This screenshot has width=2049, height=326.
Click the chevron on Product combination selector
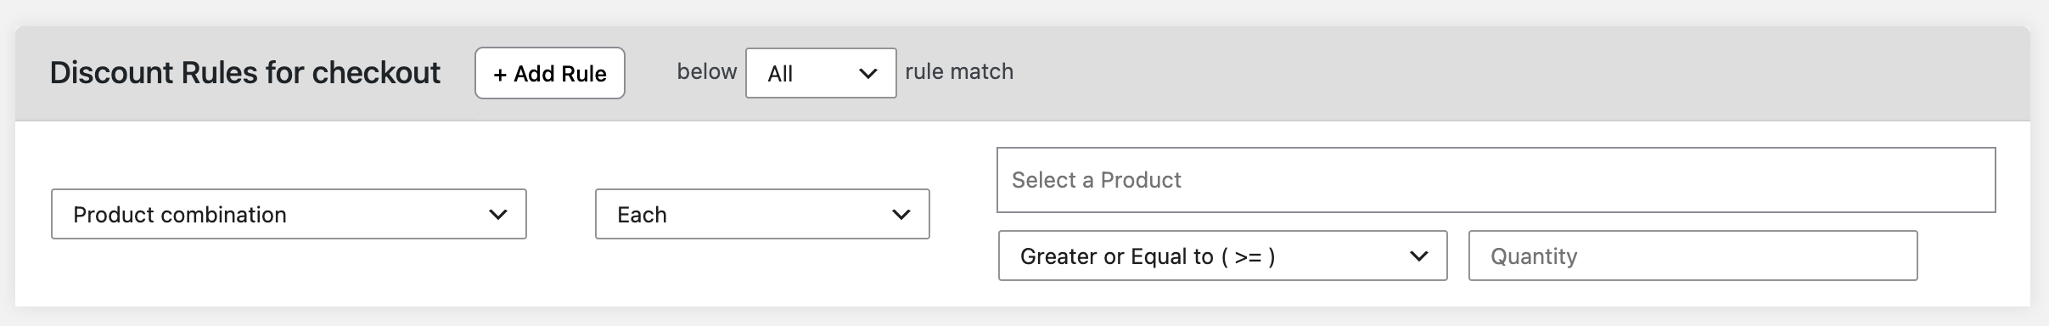[498, 215]
